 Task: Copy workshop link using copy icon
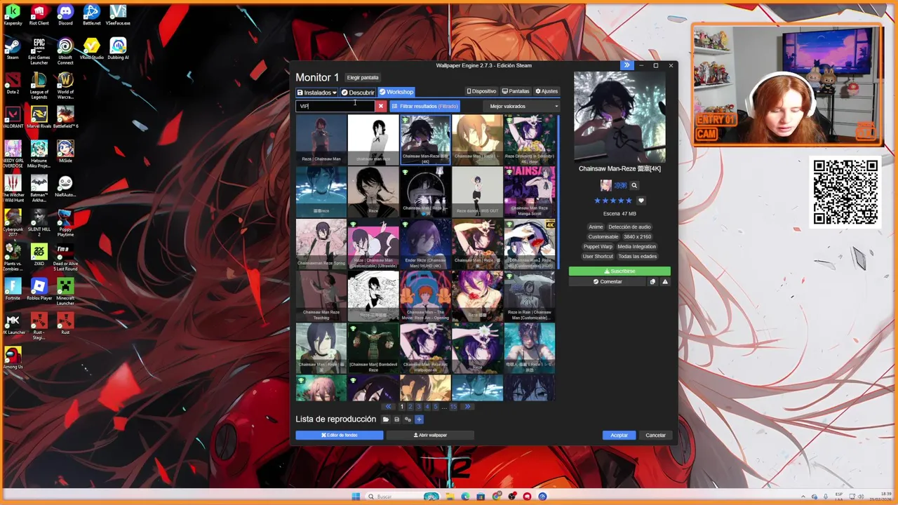(x=652, y=282)
